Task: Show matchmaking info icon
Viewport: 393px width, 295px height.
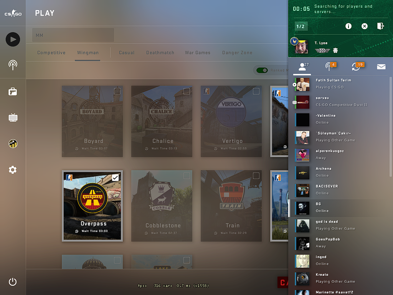Action: (348, 26)
